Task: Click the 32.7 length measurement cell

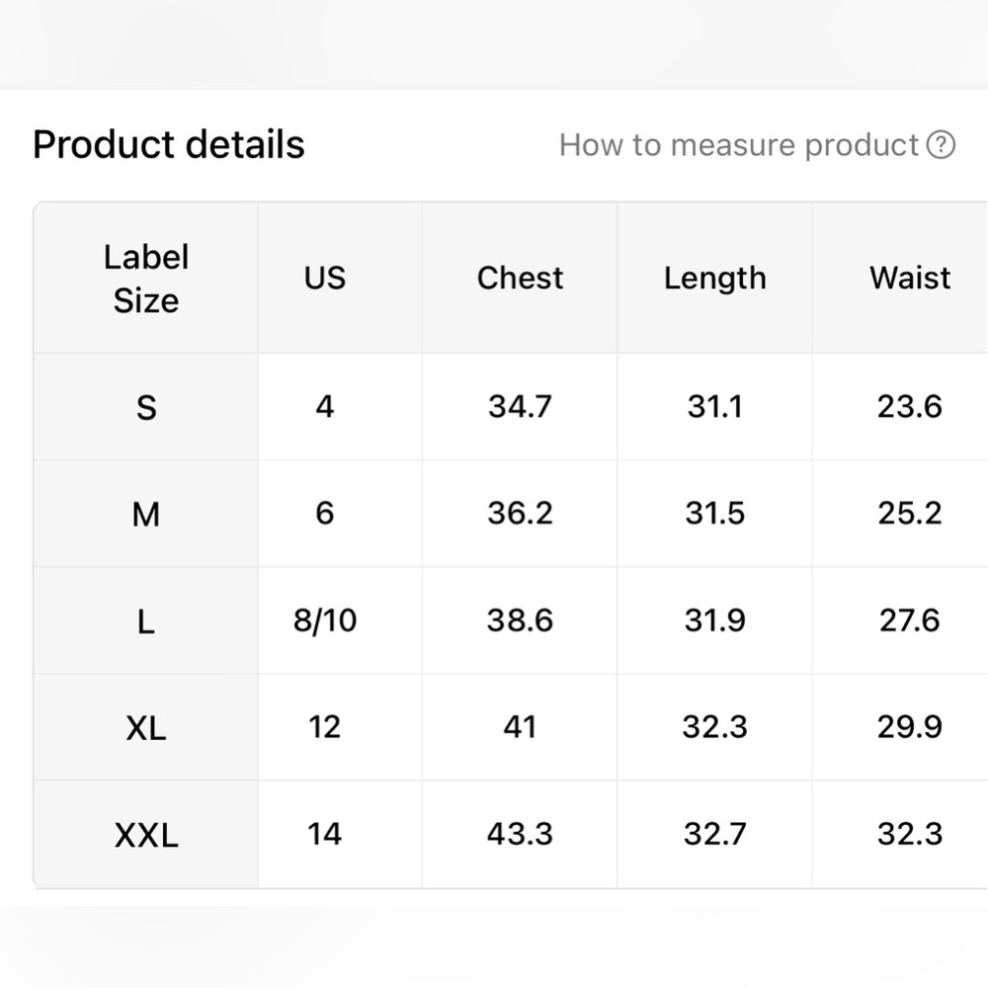Action: 714,834
